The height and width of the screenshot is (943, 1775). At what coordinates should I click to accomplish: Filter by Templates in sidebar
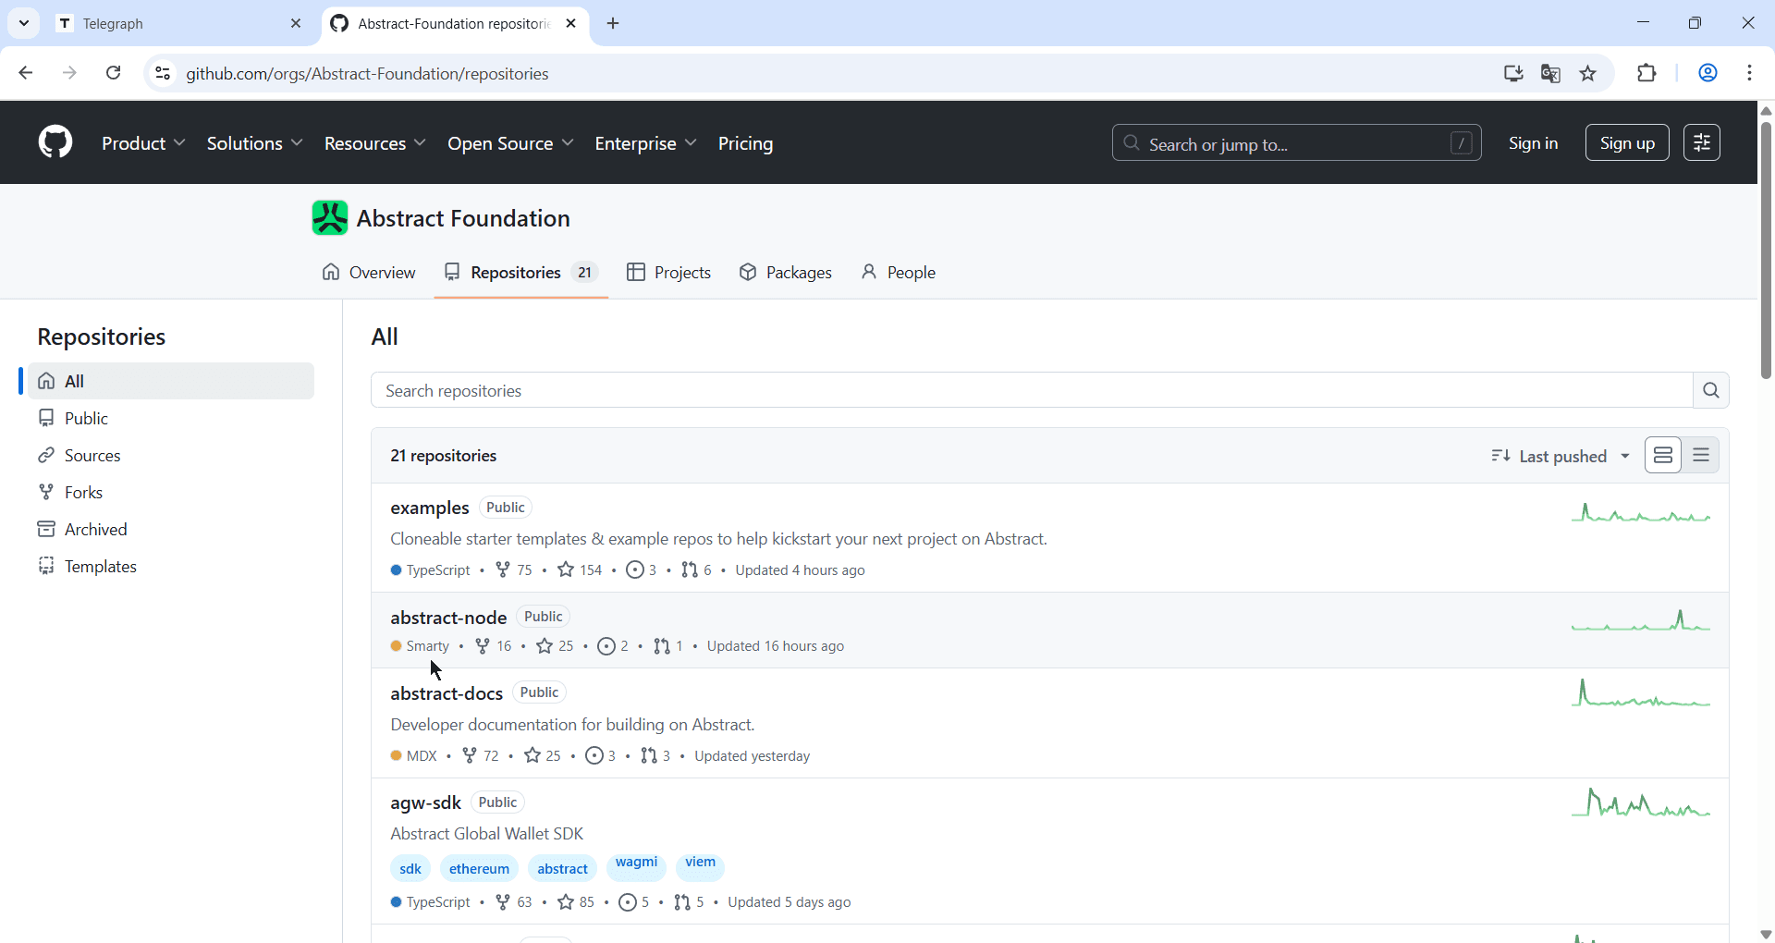[171, 566]
